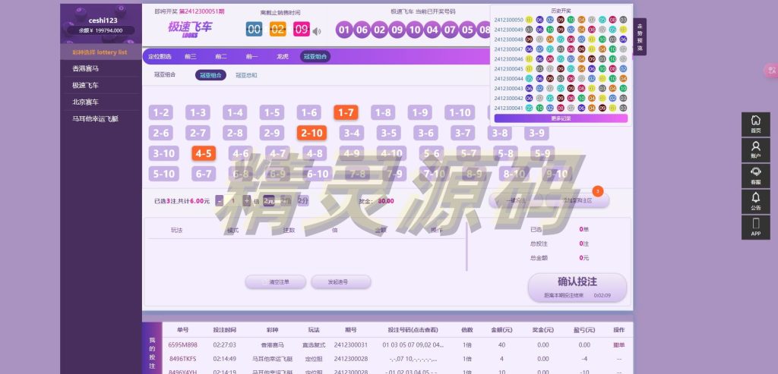Select the 4-8 combination
The height and width of the screenshot is (374, 778).
click(315, 153)
